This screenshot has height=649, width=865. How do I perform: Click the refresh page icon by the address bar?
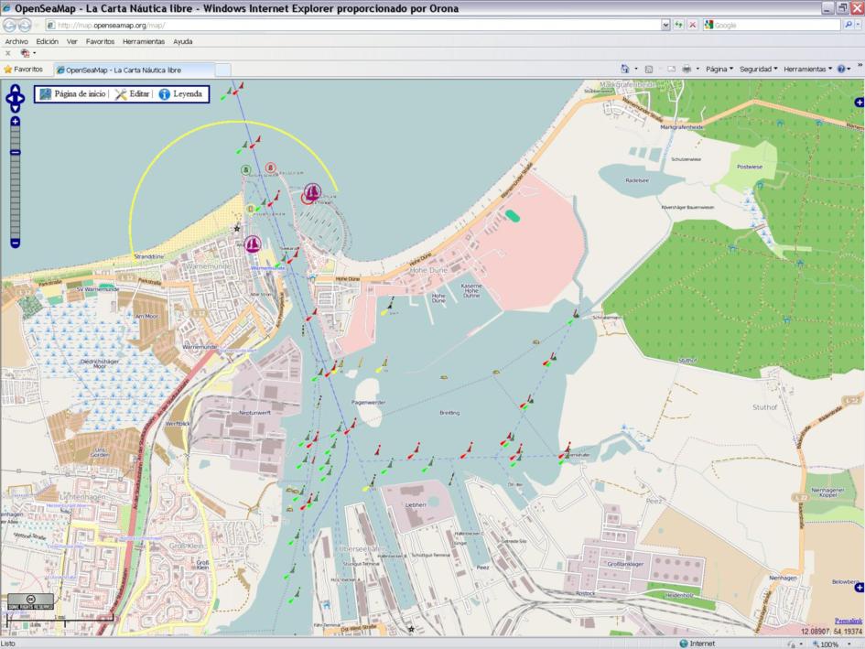678,25
